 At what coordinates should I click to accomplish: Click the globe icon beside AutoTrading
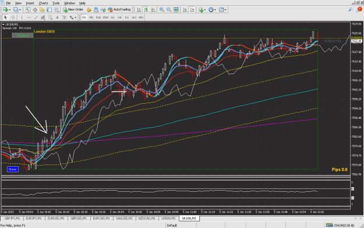pyautogui.click(x=103, y=10)
